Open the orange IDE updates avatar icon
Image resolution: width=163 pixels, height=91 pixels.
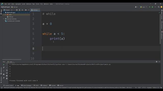(161, 7)
